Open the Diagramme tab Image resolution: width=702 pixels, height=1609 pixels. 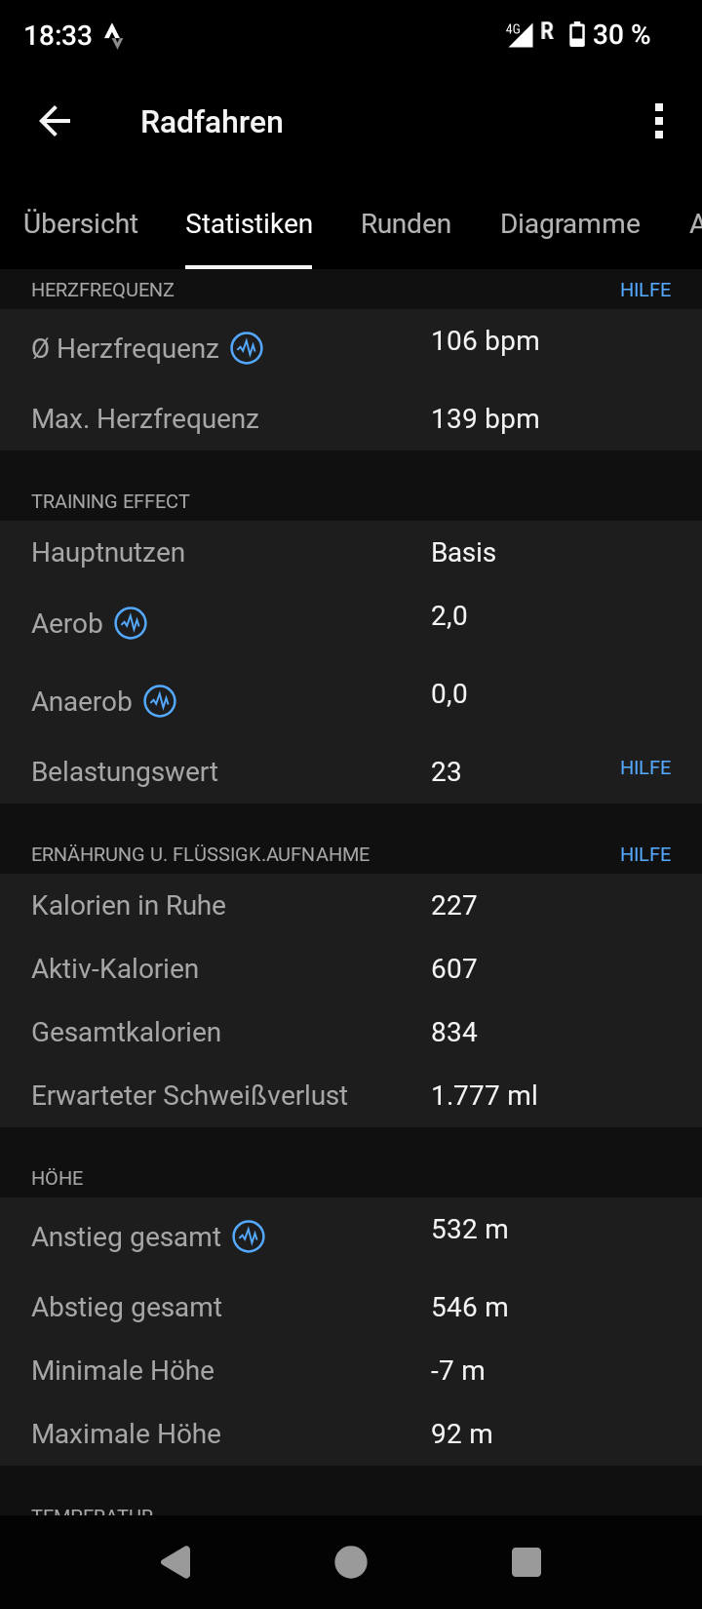569,223
